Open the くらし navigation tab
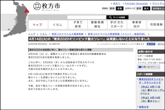Image resolution: width=165 pixels, height=110 pixels. (x=58, y=24)
